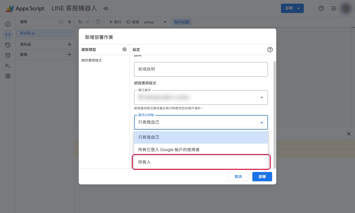Click the blue 部署 button in dialog
Screen dimensions: 355x213
(x=262, y=177)
